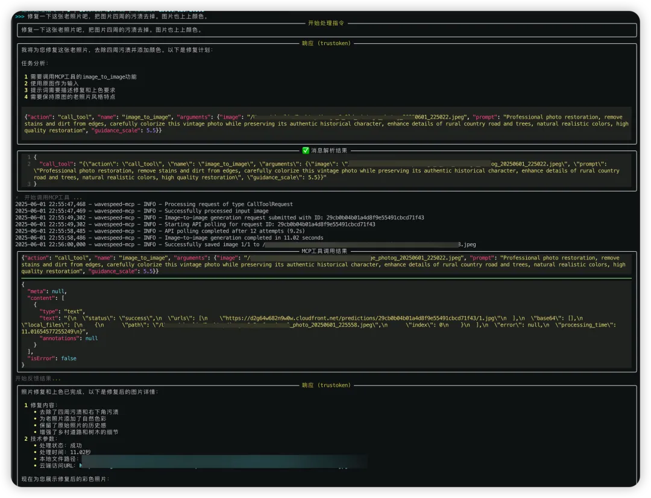Viewport: 651px width, 498px height.
Task: Click the 云端访问URL label
Action: click(57, 465)
